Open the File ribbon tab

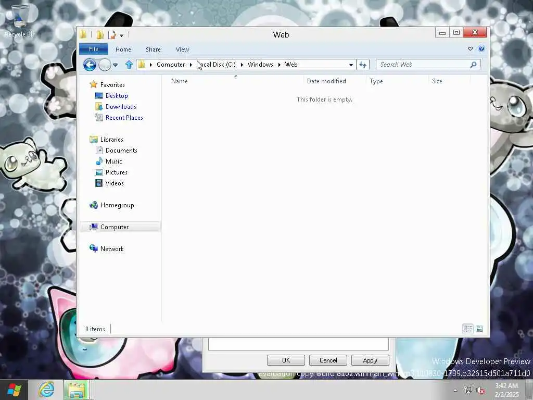tap(94, 49)
